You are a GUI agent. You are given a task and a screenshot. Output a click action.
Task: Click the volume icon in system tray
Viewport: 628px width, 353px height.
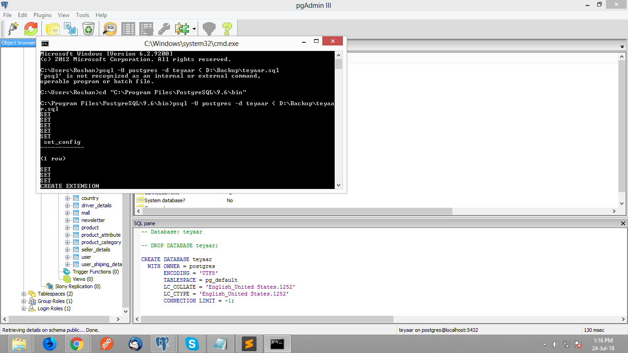tap(556, 344)
